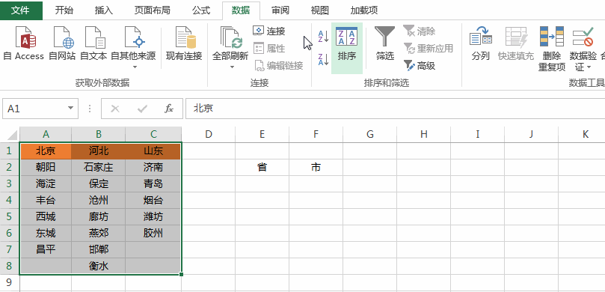Open the 文件 file tab
This screenshot has width=605, height=292.
pos(21,10)
